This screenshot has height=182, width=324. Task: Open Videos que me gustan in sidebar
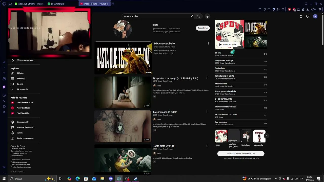pyautogui.click(x=24, y=60)
